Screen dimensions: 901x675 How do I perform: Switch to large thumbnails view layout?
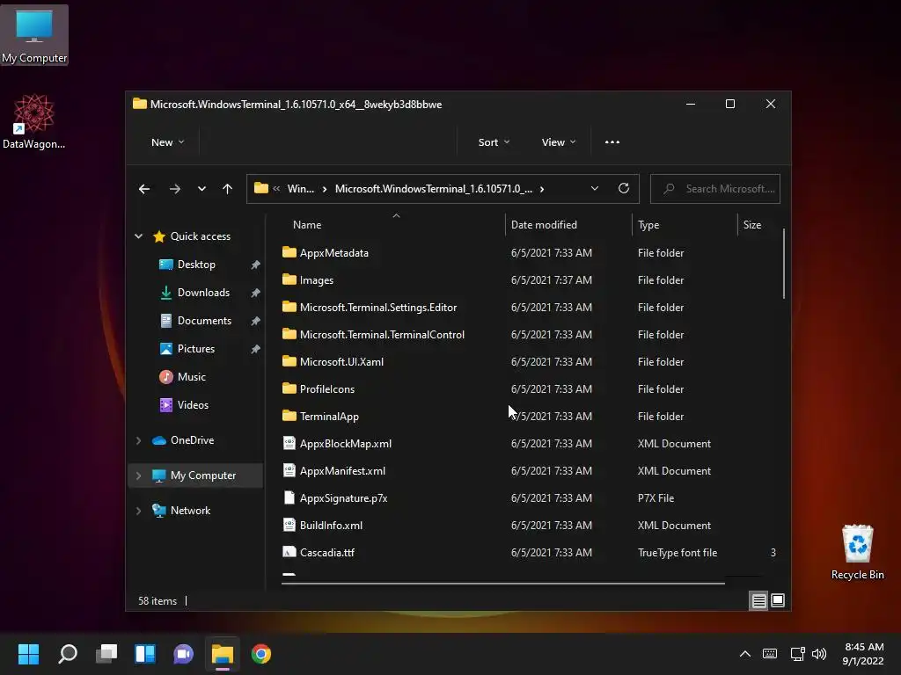pyautogui.click(x=778, y=600)
